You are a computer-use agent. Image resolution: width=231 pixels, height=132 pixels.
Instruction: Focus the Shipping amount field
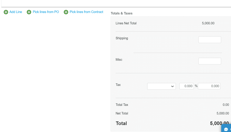[x=210, y=40]
